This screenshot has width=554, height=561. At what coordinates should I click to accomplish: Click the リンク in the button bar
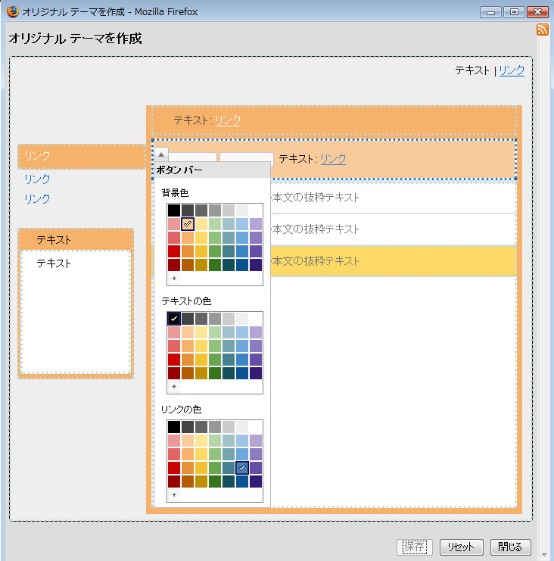(333, 159)
